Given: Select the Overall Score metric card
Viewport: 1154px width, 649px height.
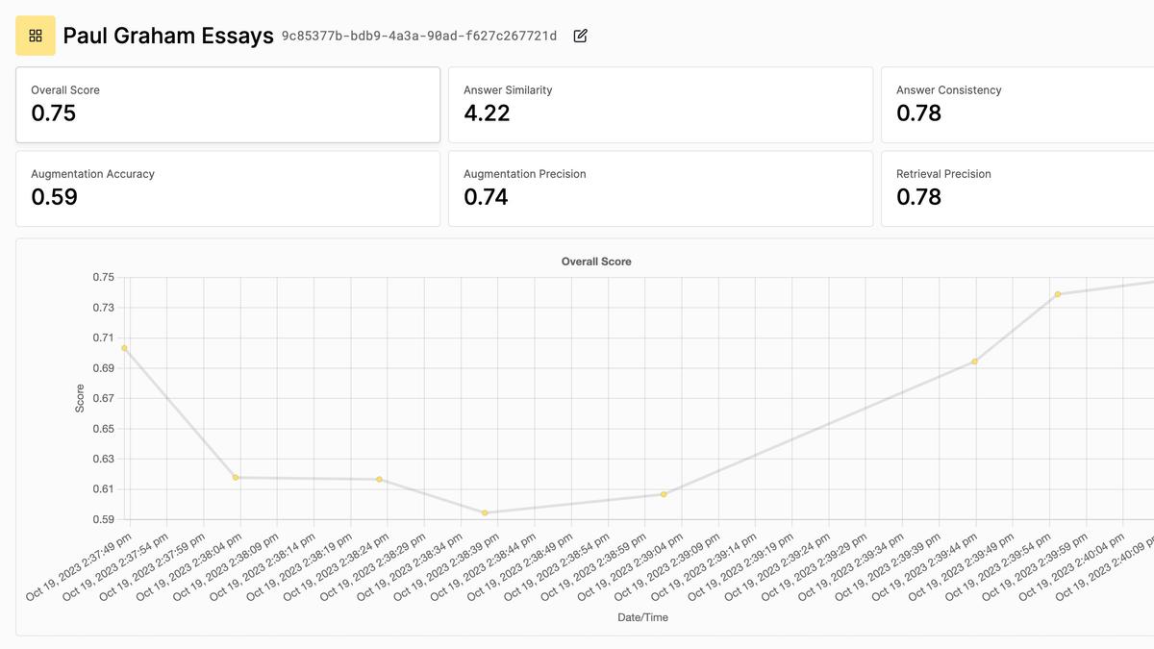Looking at the screenshot, I should pyautogui.click(x=228, y=105).
